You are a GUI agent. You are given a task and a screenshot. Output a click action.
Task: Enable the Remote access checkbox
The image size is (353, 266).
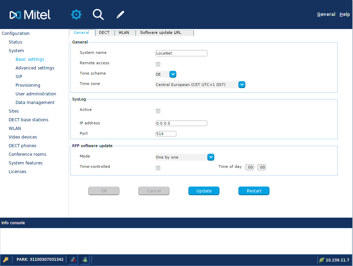158,64
